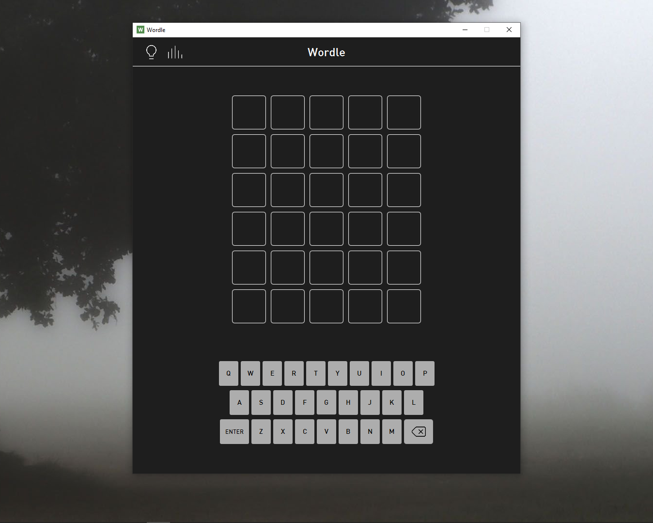This screenshot has height=523, width=653.
Task: View statistics via the bar chart icon
Action: [x=175, y=52]
